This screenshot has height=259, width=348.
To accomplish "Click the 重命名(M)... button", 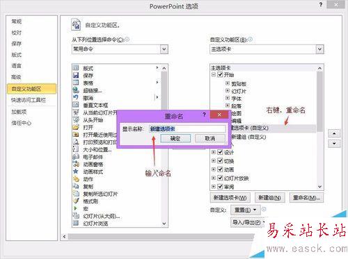I will click(x=306, y=197).
